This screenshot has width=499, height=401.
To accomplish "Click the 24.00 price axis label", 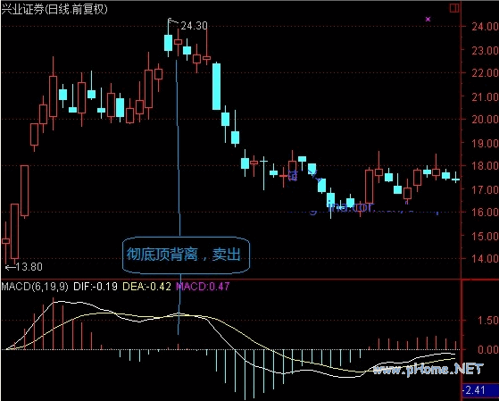I will [x=485, y=27].
